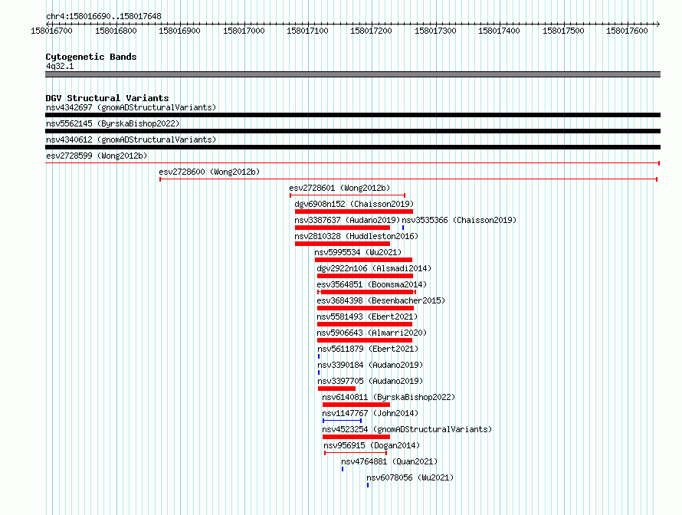
Task: Click ruler position 158017200
Action: pos(371,31)
